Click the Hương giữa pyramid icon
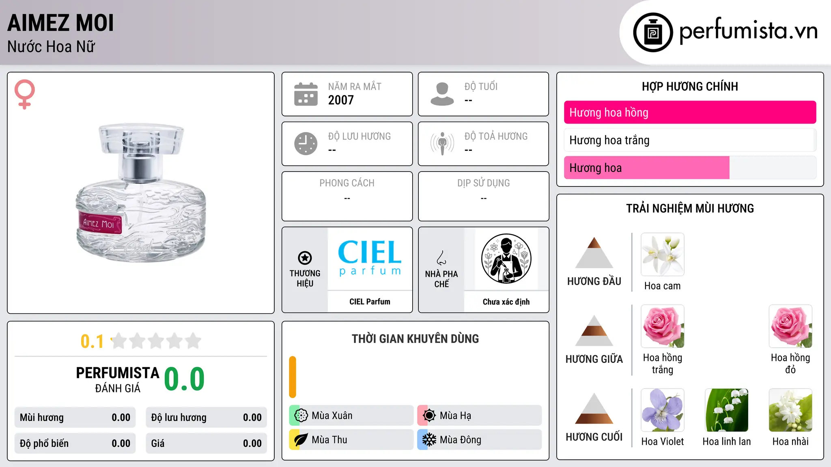The height and width of the screenshot is (467, 831). (x=594, y=330)
